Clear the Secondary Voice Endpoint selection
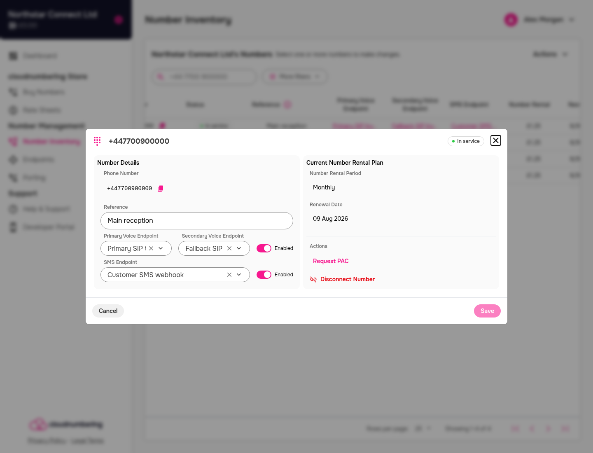Screen dimensions: 593x453 click(229, 248)
